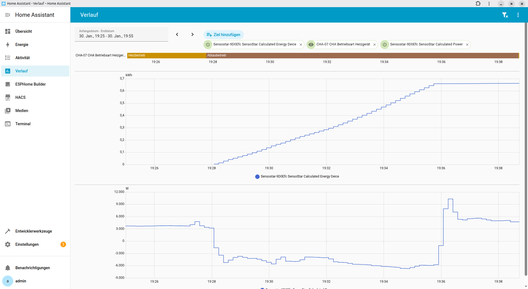The width and height of the screenshot is (528, 289).
Task: Go to the previous time range
Action: (x=177, y=34)
